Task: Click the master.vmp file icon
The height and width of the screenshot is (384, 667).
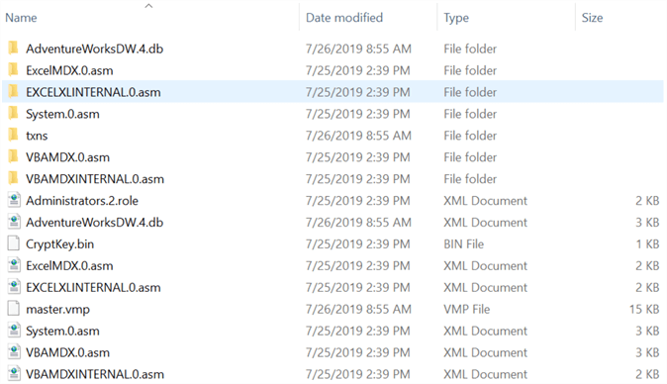Action: 14,309
